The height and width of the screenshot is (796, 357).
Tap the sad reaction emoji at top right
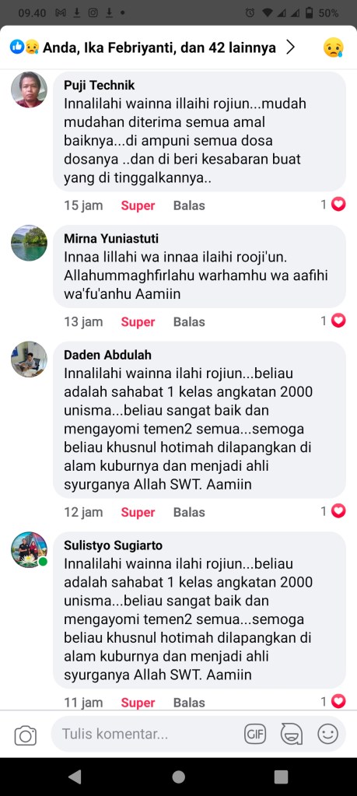tap(333, 47)
